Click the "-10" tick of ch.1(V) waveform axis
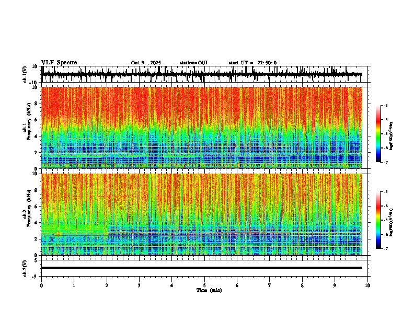 click(34, 83)
